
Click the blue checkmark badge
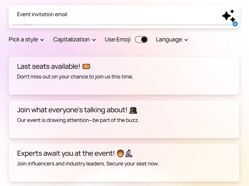[x=235, y=24]
